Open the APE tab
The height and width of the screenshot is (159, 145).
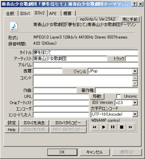click(54, 14)
